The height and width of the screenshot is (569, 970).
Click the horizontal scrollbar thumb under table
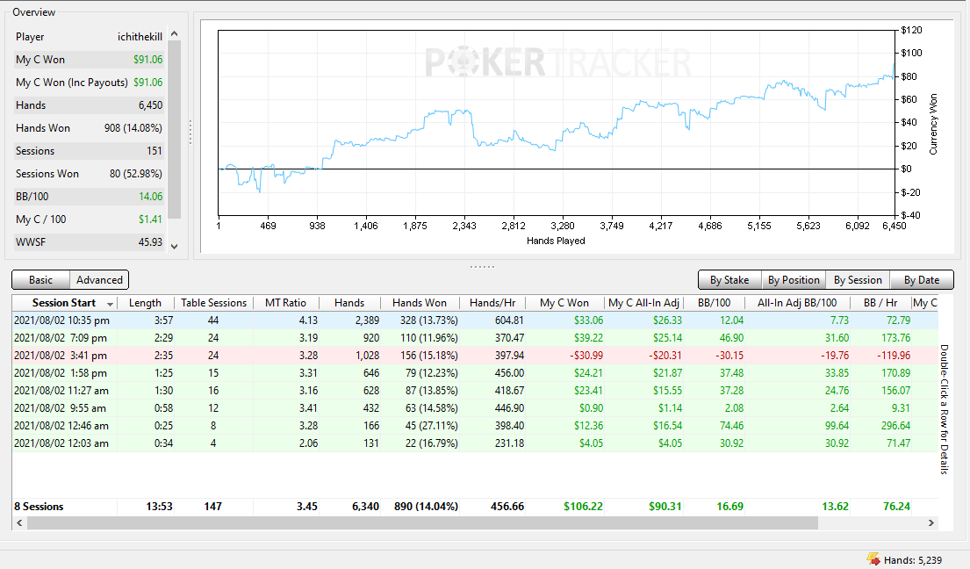point(422,523)
